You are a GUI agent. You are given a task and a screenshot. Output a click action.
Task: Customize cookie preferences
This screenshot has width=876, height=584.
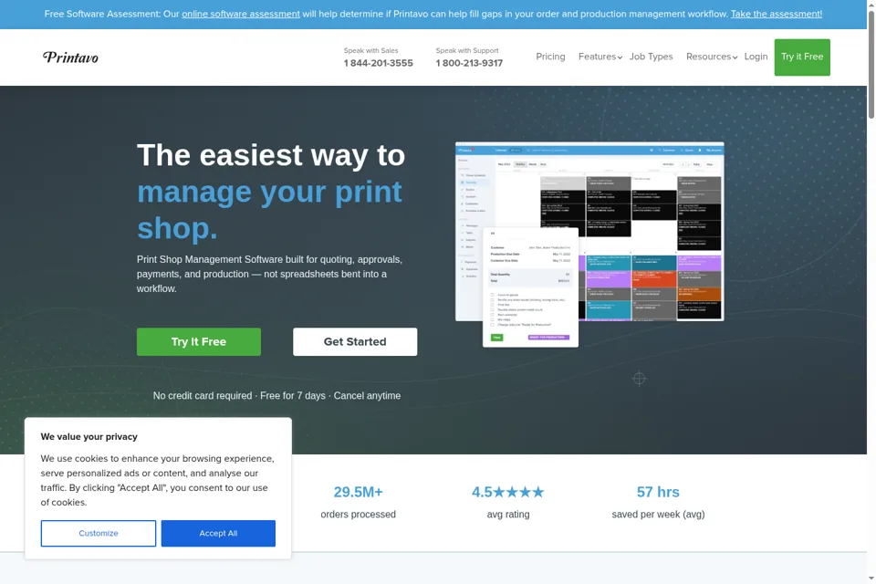(x=99, y=533)
